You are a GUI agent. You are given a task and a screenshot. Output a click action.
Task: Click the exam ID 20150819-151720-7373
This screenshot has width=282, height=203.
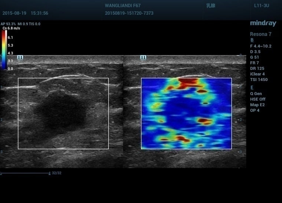[x=129, y=13]
